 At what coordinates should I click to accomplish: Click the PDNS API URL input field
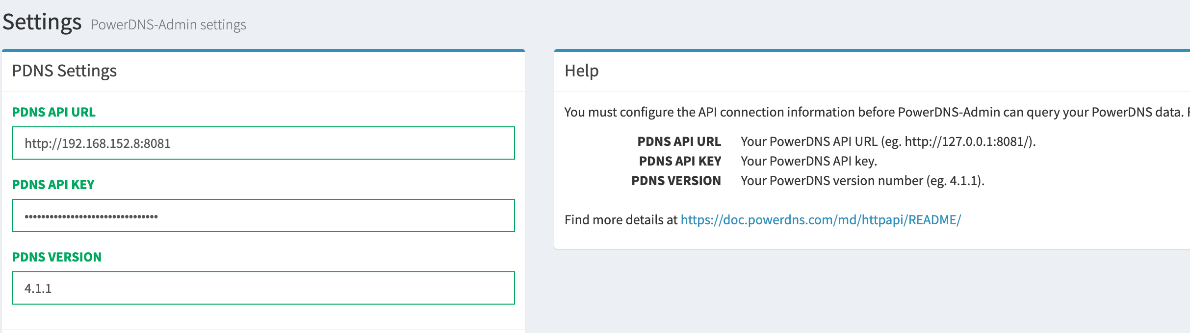coord(263,143)
